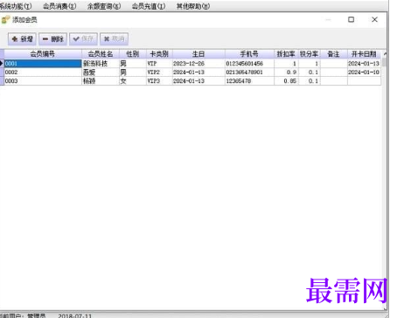Open the 会员消费 menu

pos(59,6)
